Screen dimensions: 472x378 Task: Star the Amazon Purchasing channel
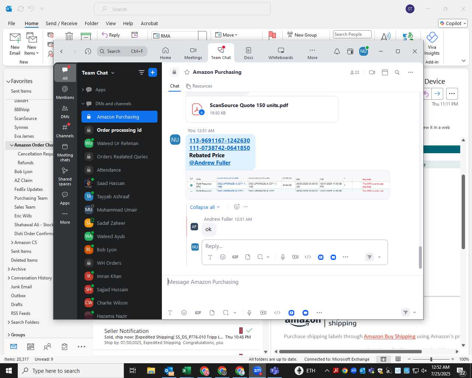(x=187, y=72)
